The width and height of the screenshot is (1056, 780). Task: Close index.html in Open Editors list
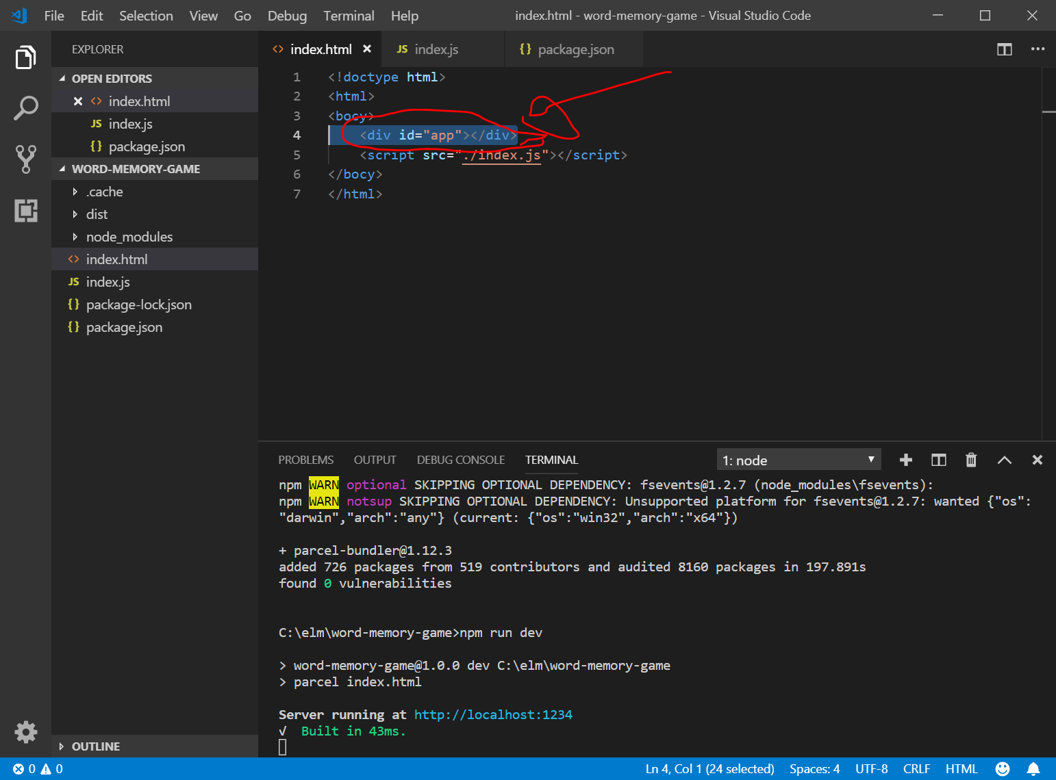click(x=78, y=101)
